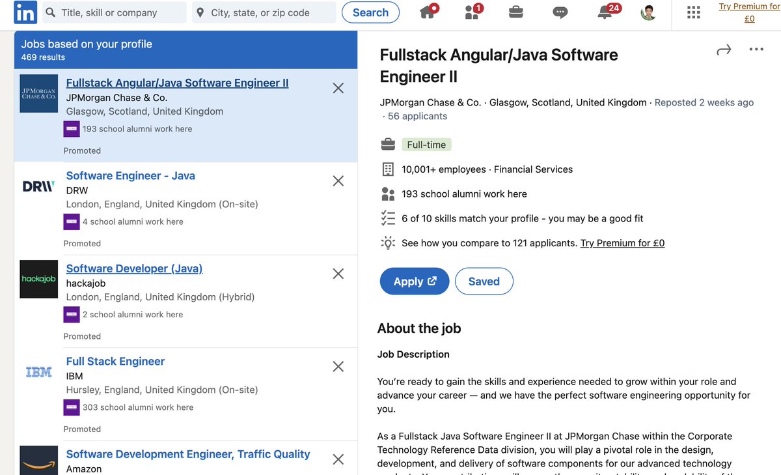Open the profile avatar menu

point(648,12)
